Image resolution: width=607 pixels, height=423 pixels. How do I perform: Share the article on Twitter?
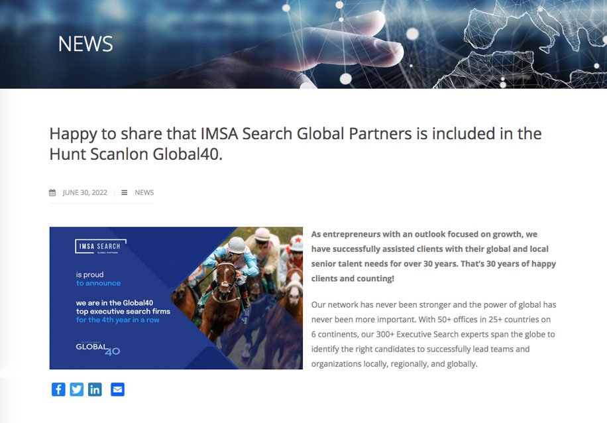tap(77, 389)
